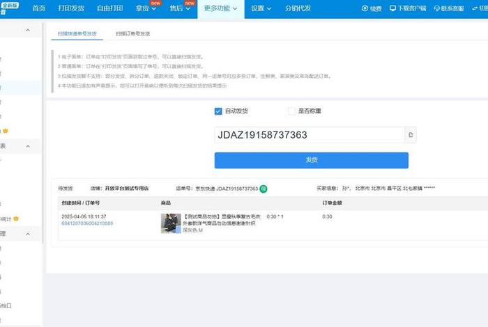Image resolution: width=488 pixels, height=327 pixels.
Task: Click the 订单金额 column header
Action: click(332, 202)
